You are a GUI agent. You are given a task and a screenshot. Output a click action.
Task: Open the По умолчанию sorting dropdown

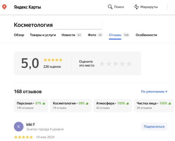(x=154, y=92)
